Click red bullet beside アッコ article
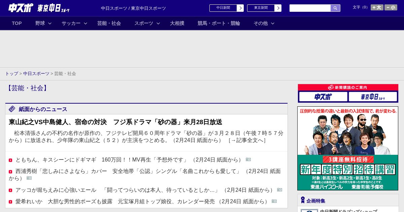404x212 pixels. click(10, 190)
